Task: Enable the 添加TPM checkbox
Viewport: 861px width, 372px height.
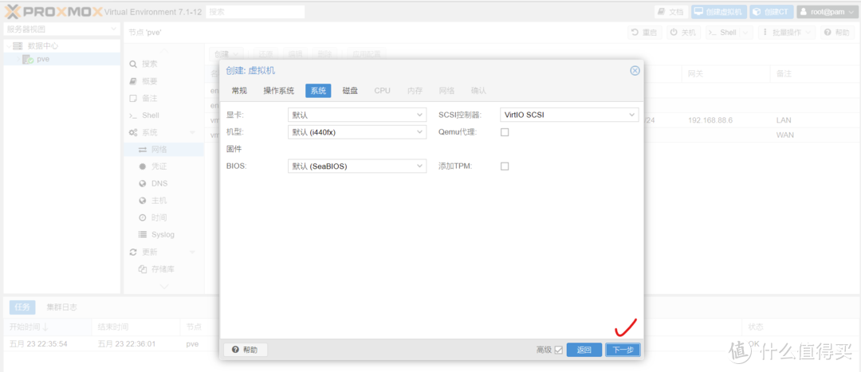Action: (505, 166)
